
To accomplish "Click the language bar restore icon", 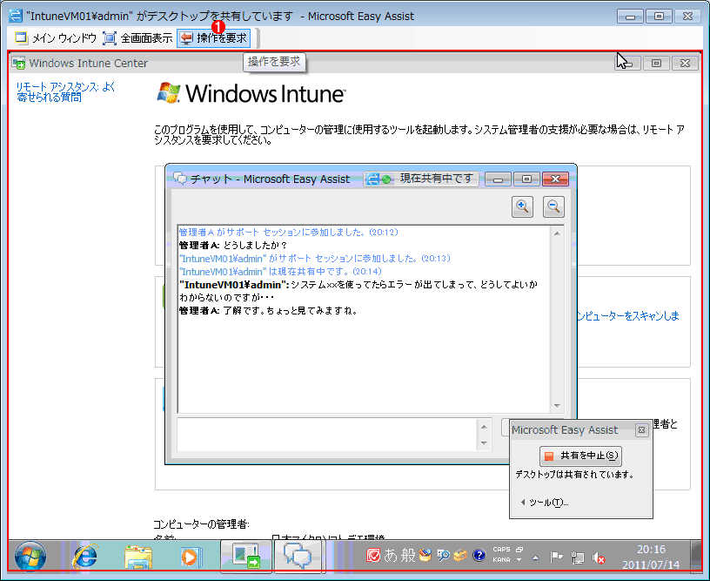I will pyautogui.click(x=519, y=550).
